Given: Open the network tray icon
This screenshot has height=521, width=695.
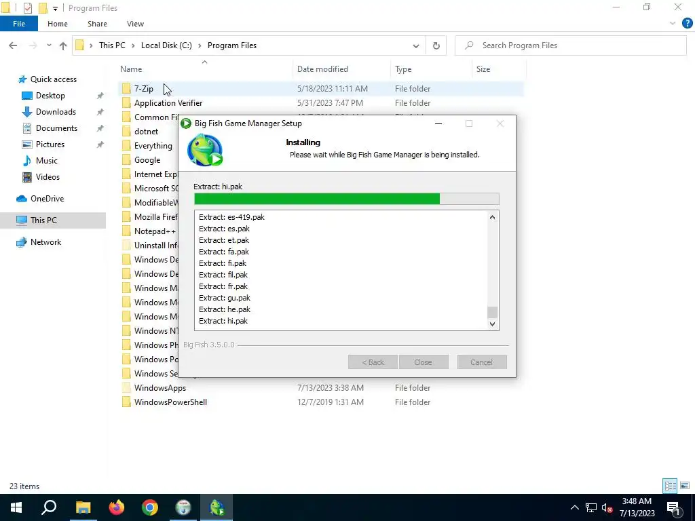Looking at the screenshot, I should (591, 507).
